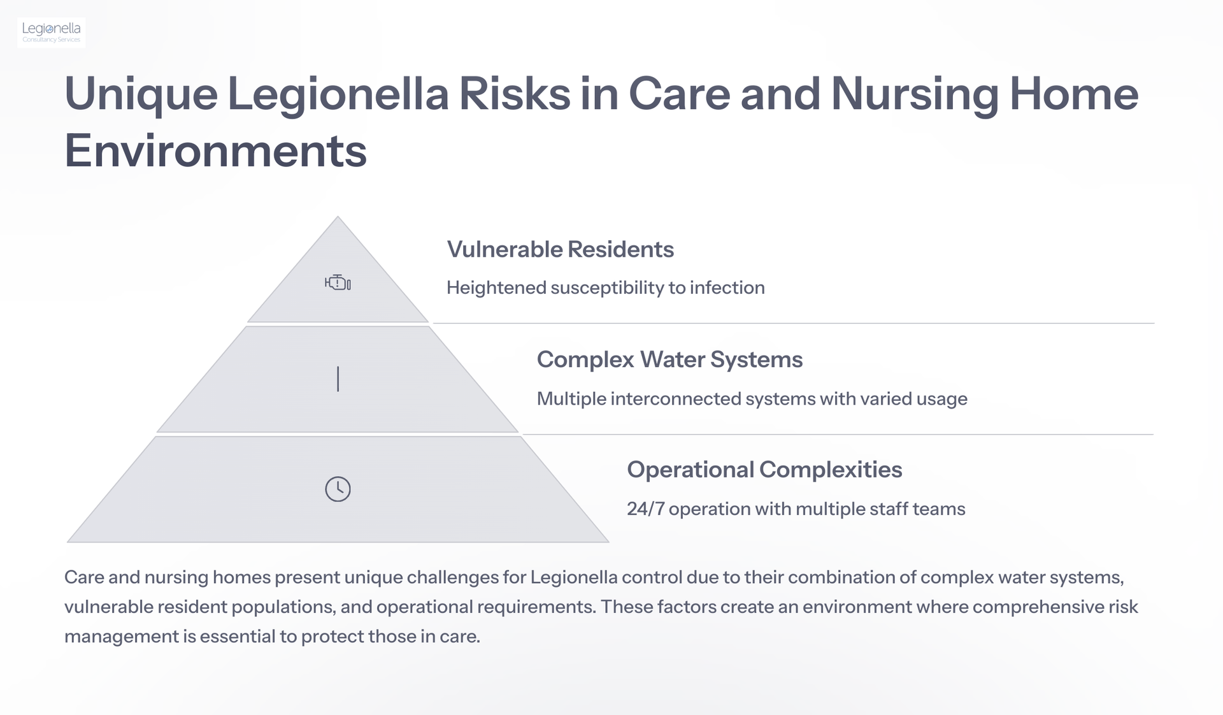The width and height of the screenshot is (1223, 715).
Task: Select the Operational Complexities heading
Action: point(764,470)
